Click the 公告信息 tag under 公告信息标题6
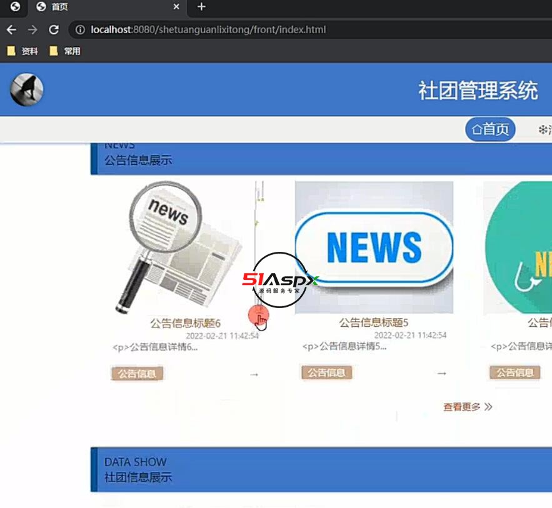Screen dimensions: 552x508 (138, 374)
